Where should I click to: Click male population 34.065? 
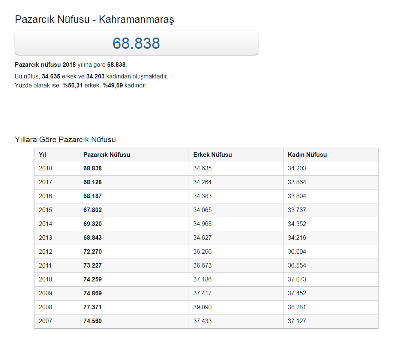[202, 210]
